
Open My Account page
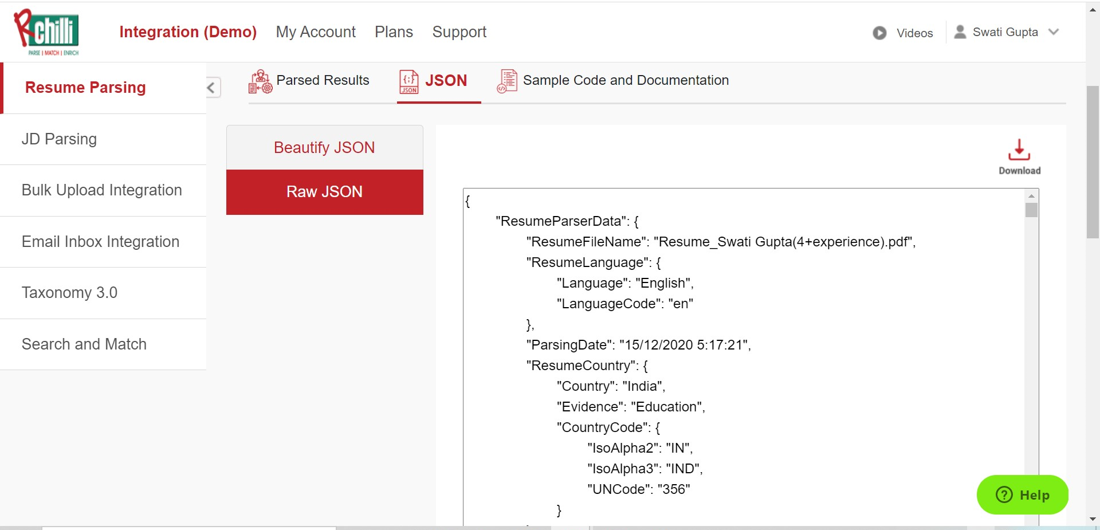click(x=316, y=32)
